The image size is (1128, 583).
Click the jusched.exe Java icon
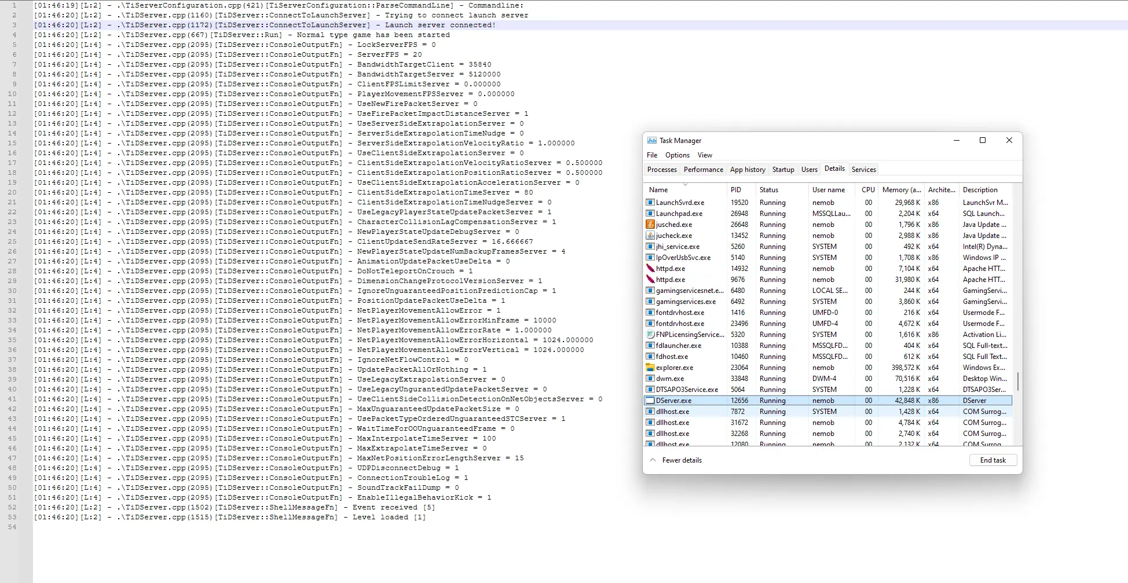(x=650, y=225)
